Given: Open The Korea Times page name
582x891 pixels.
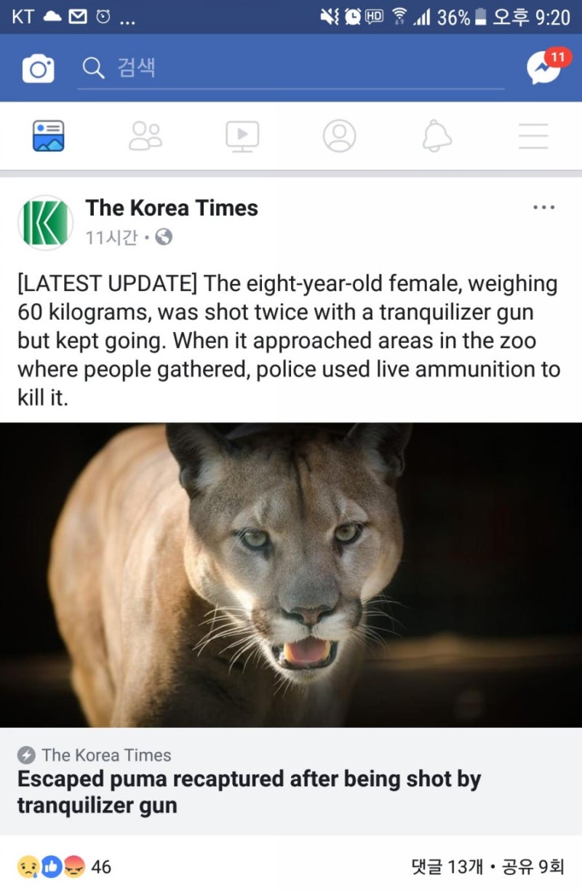Looking at the screenshot, I should [172, 207].
